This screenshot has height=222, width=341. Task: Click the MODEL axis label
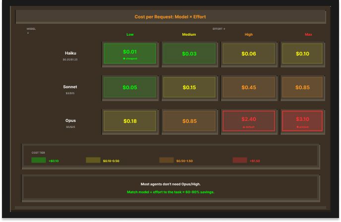click(x=31, y=29)
